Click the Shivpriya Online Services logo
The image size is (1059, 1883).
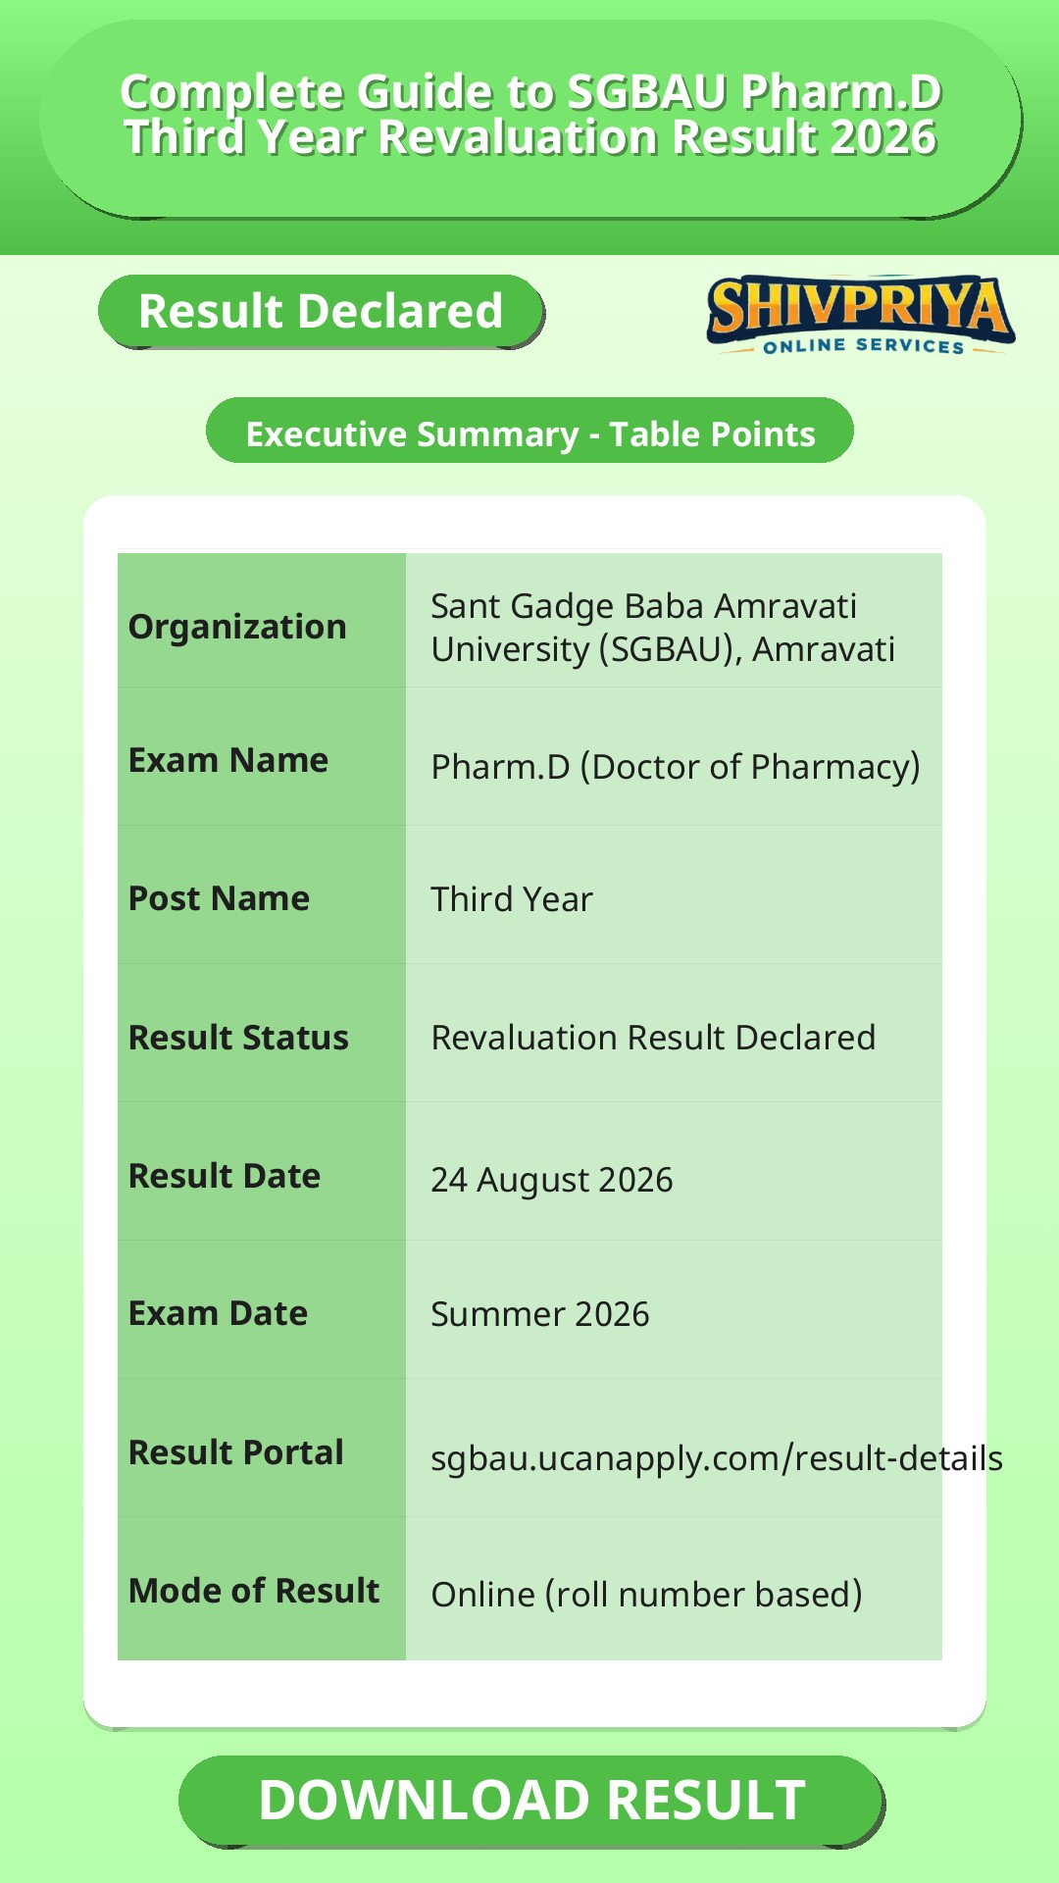(x=860, y=315)
